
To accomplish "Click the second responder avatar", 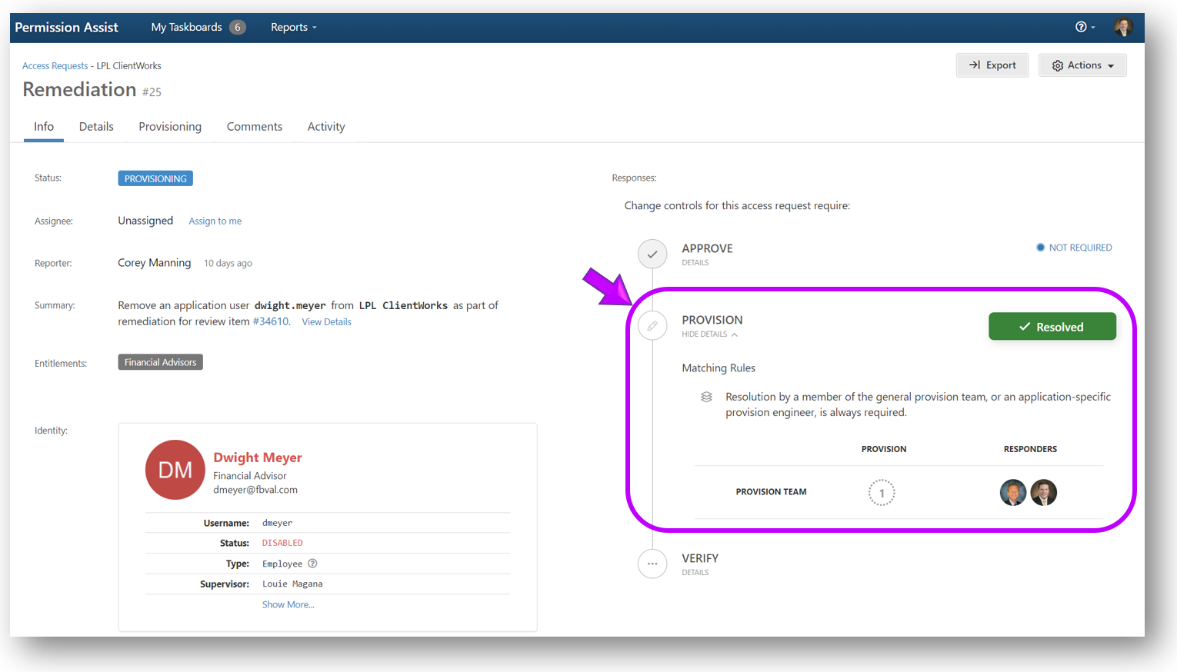I will point(1044,492).
